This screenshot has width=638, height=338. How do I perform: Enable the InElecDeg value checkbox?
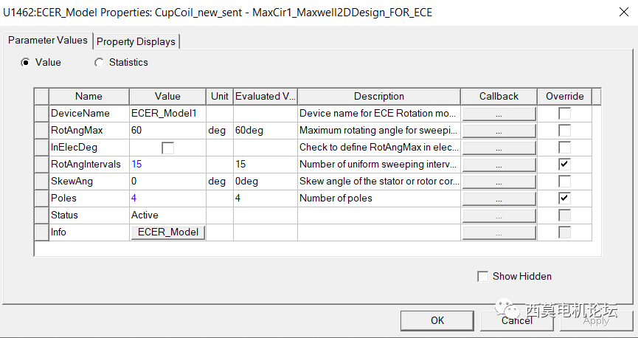click(167, 148)
